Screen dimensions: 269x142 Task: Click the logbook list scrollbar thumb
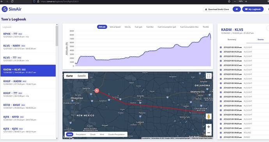click(x=57, y=36)
